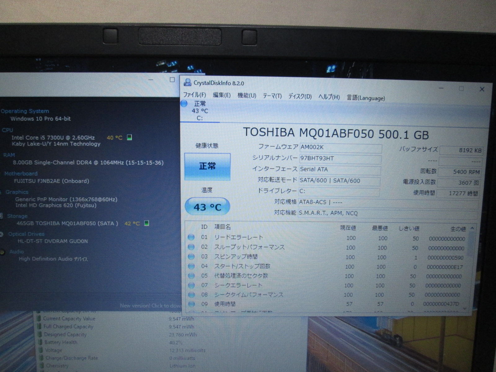The height and width of the screenshot is (372, 496).
Task: Click the green storage temperature indicator icon
Action: tap(147, 223)
